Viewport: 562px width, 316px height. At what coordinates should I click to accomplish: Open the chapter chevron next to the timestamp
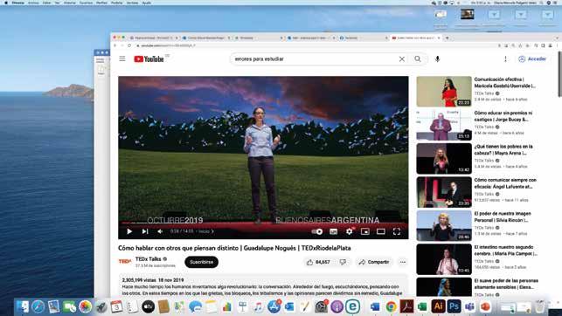point(212,231)
